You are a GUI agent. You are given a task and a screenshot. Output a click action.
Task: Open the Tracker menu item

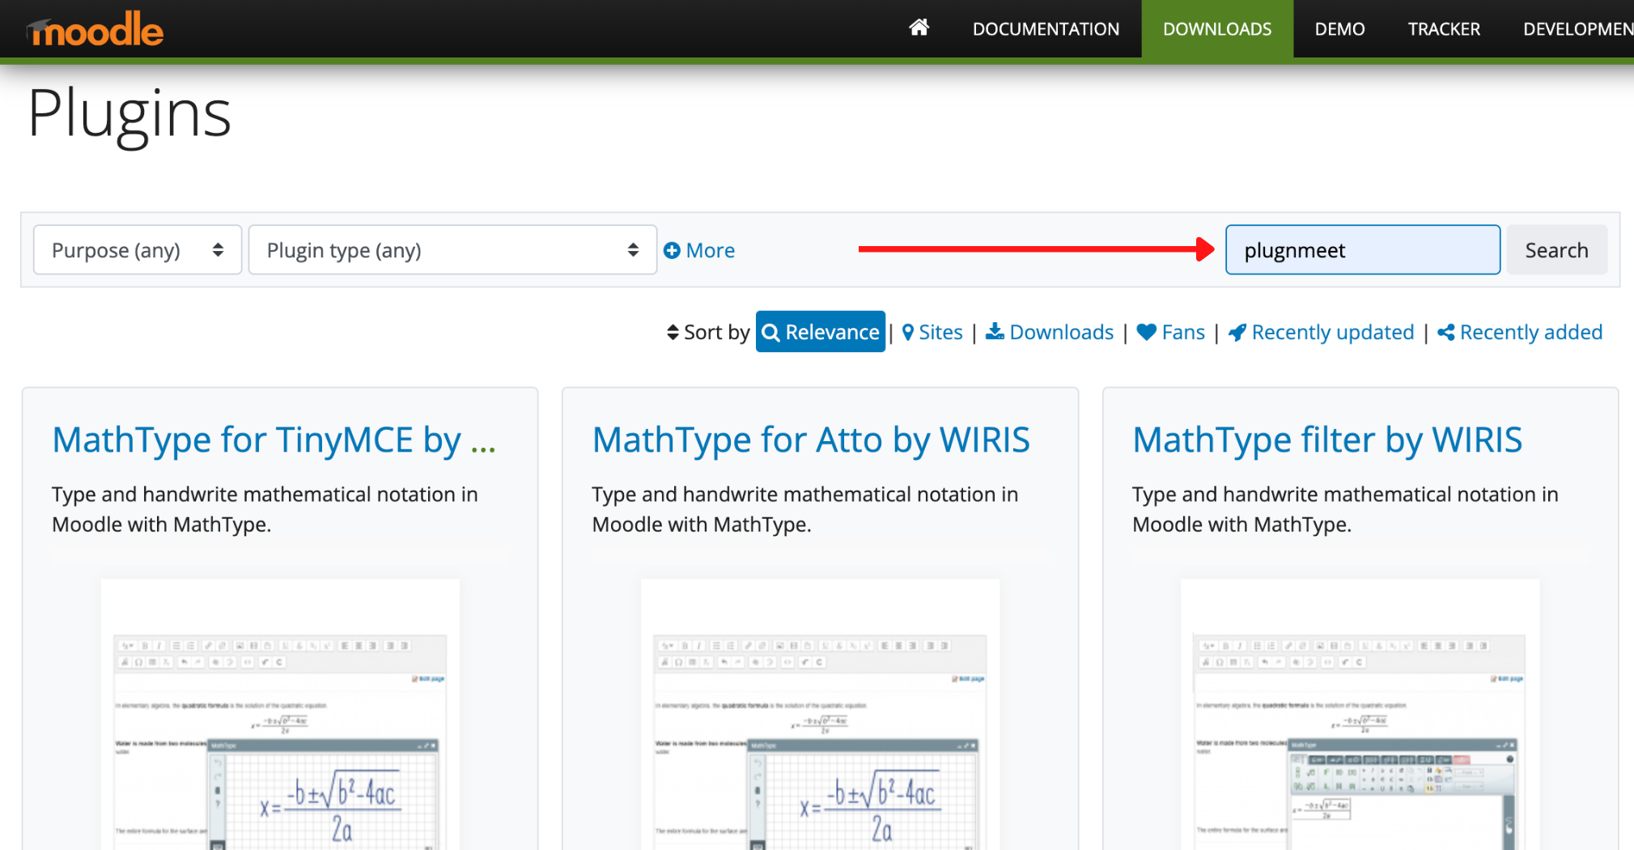click(1444, 29)
